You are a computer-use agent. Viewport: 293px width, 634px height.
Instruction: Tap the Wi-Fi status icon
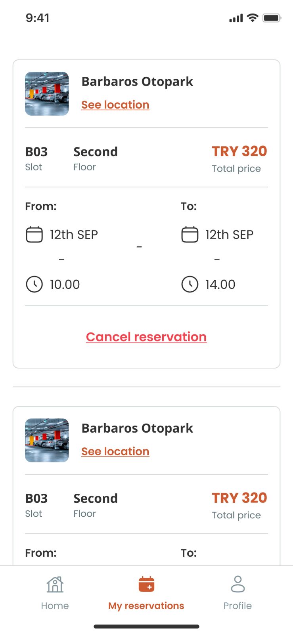click(x=253, y=18)
